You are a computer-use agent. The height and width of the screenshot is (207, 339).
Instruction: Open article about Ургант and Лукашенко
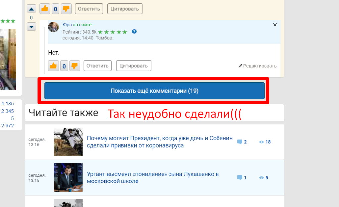(153, 178)
